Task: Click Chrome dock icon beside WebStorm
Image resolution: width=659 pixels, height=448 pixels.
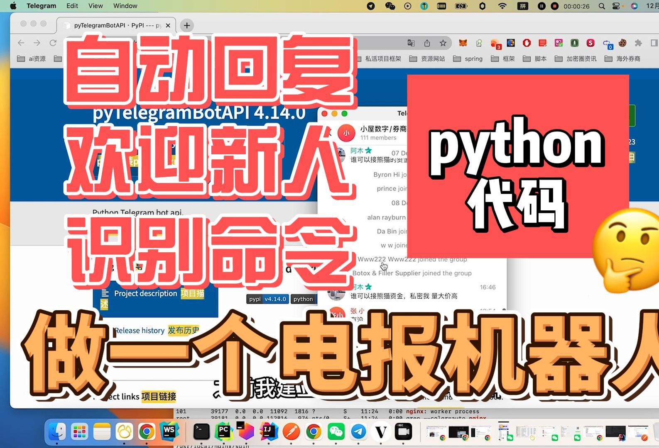Action: coord(147,432)
